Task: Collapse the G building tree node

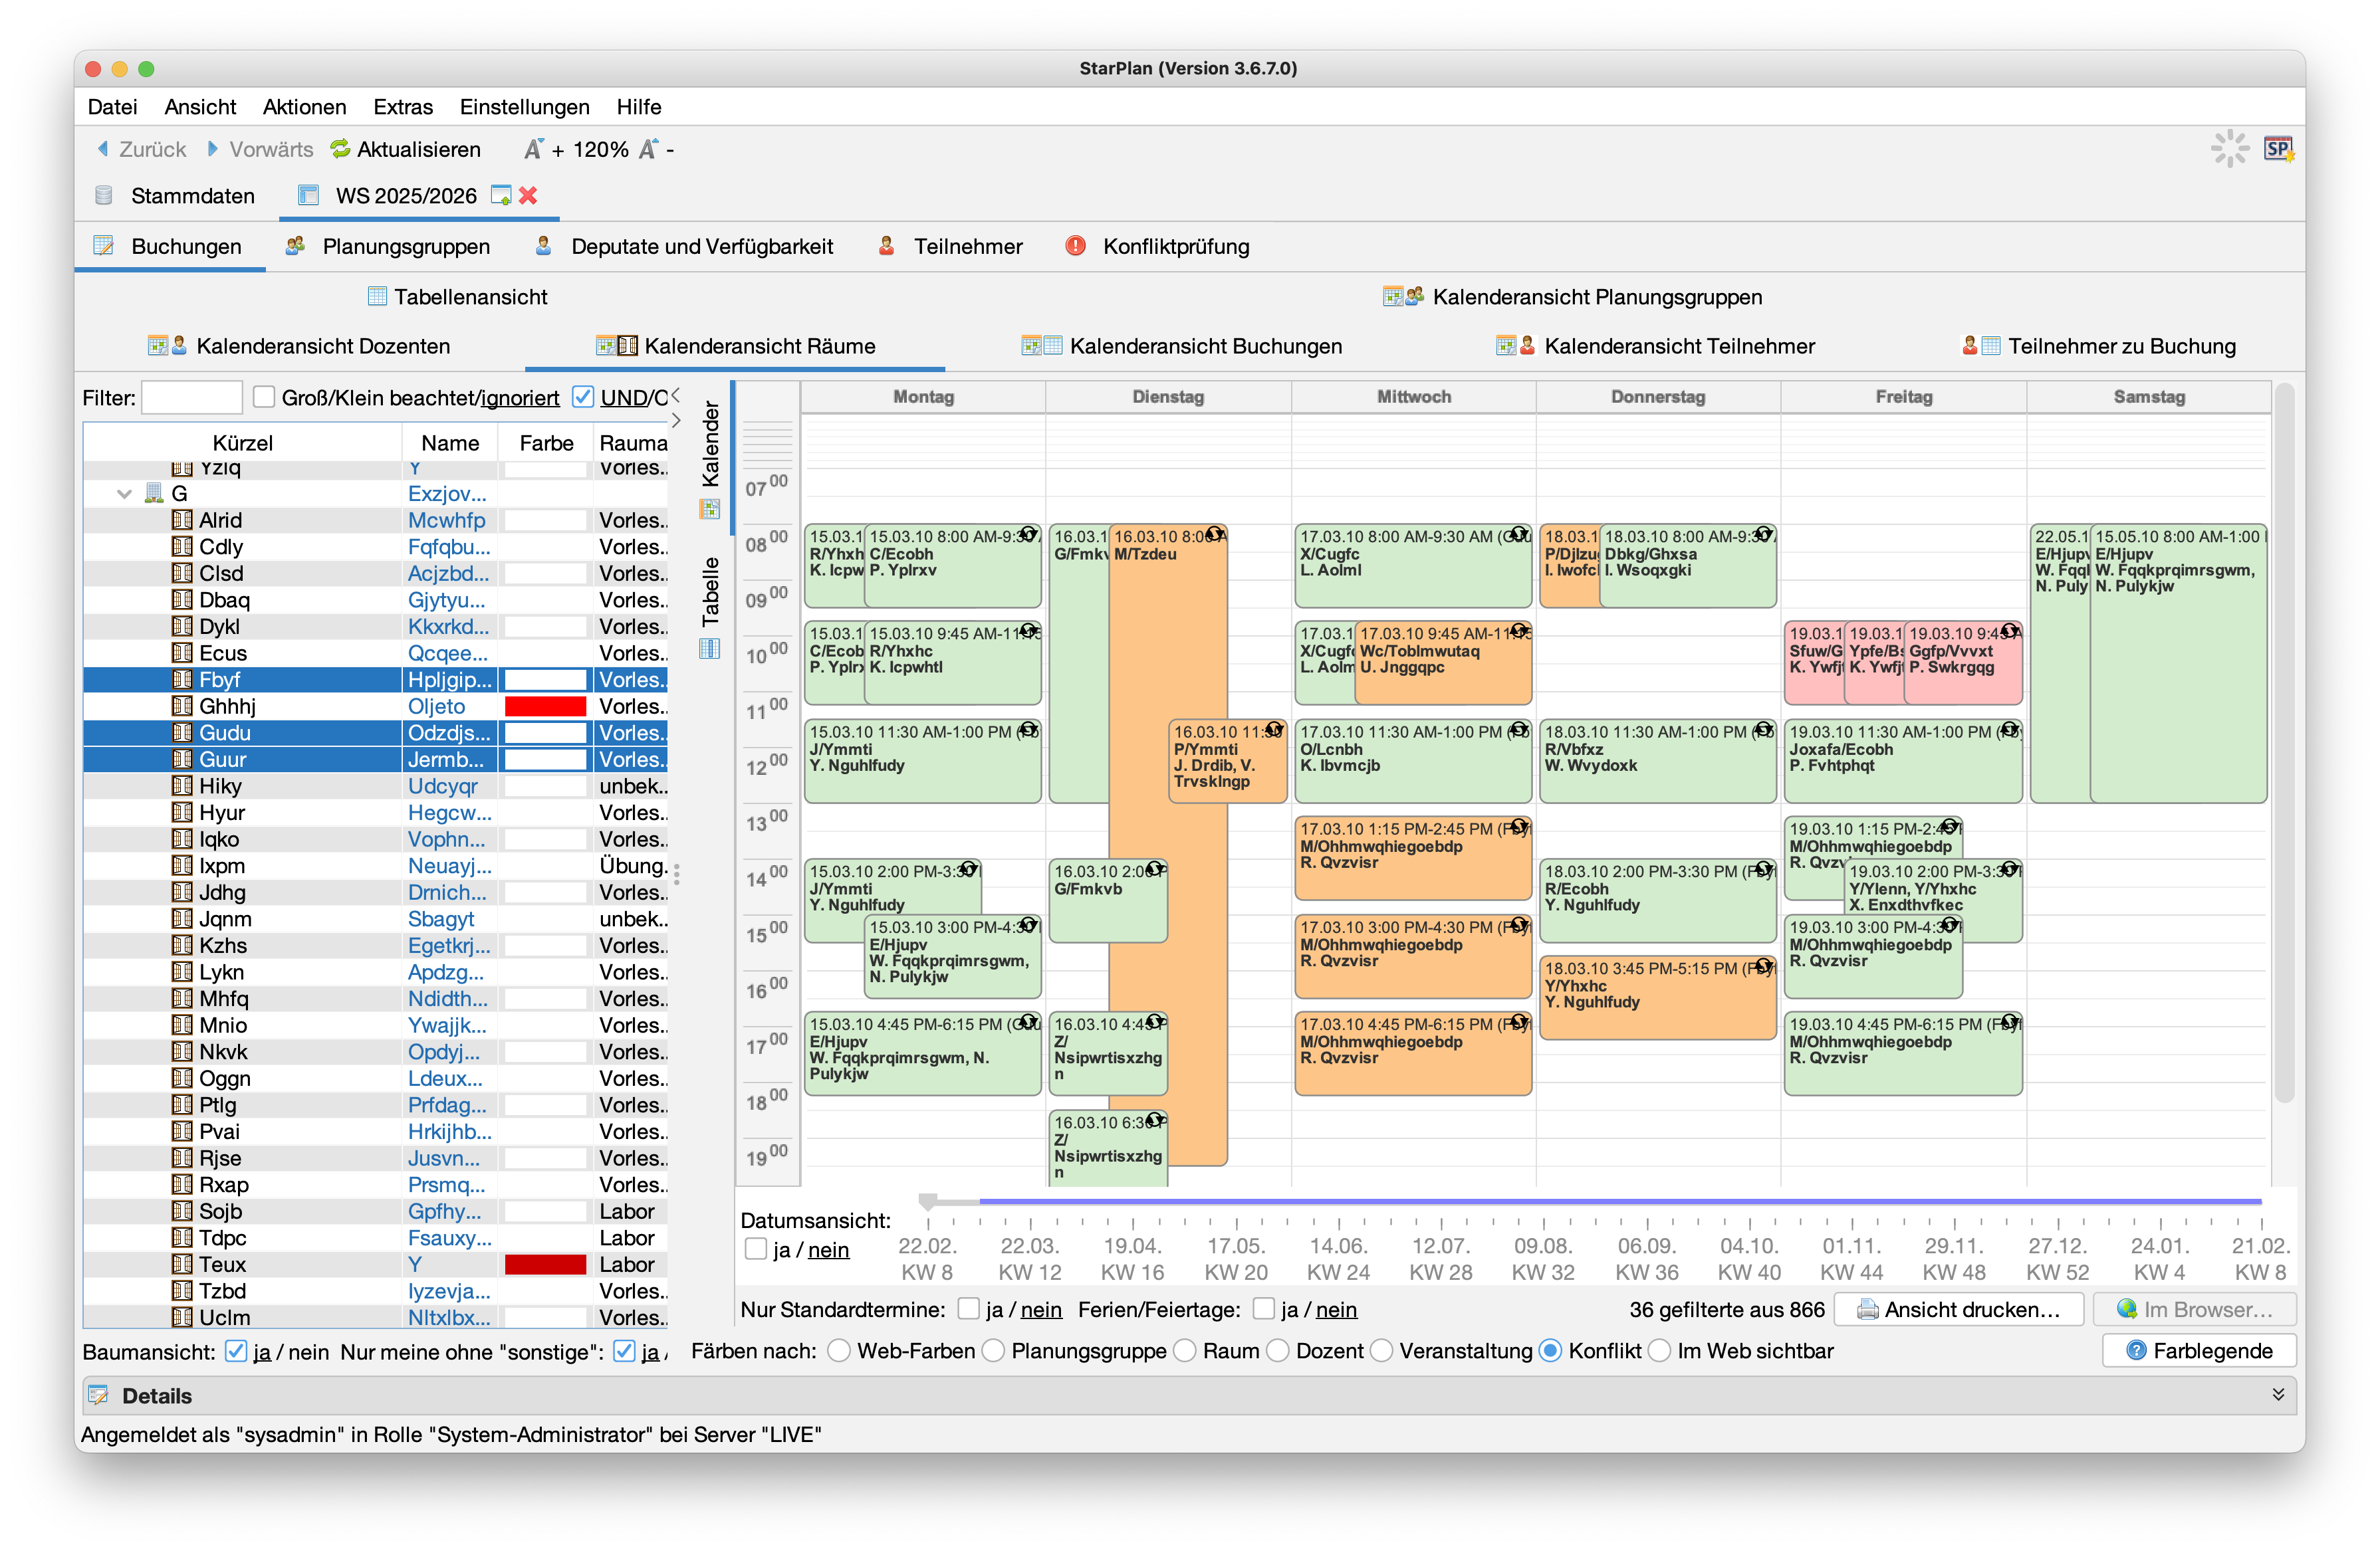Action: [x=124, y=494]
